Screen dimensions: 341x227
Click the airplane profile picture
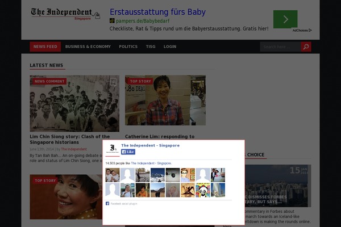[173, 175]
